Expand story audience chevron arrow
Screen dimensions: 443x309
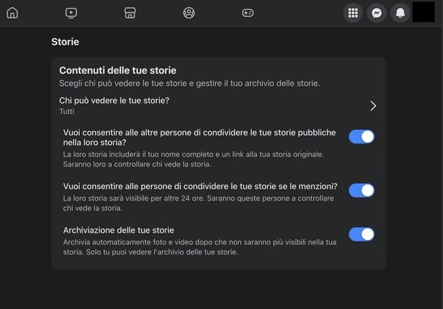(373, 105)
